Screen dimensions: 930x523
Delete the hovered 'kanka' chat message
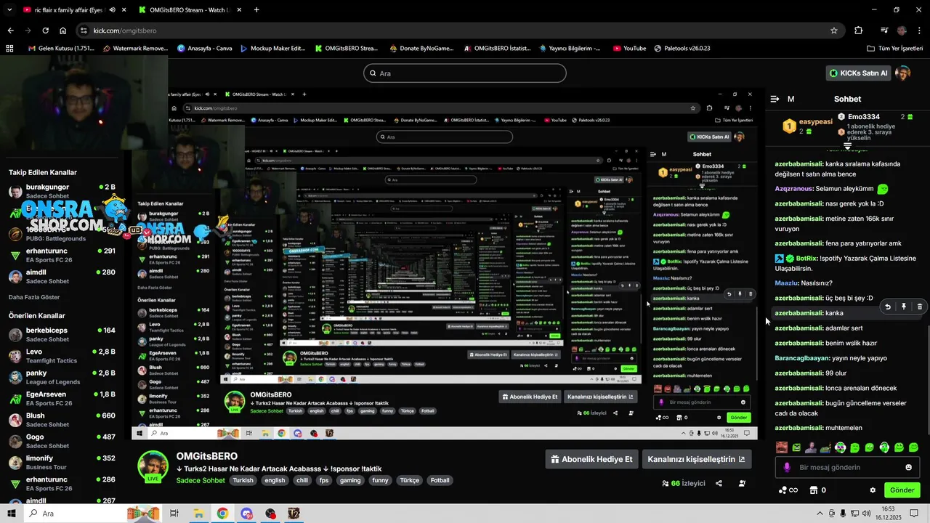pos(919,307)
